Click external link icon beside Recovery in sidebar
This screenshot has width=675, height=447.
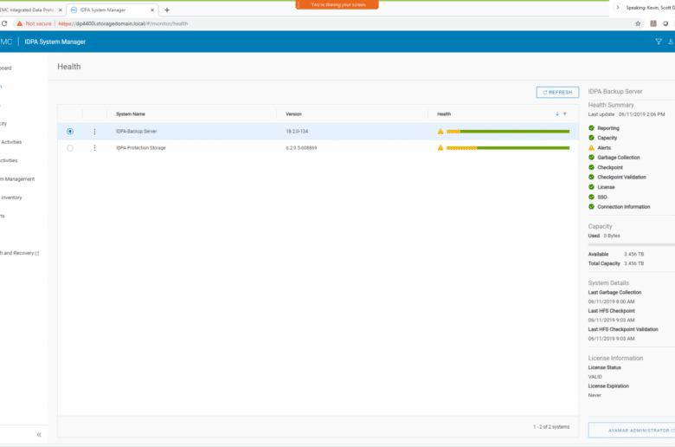click(x=37, y=254)
